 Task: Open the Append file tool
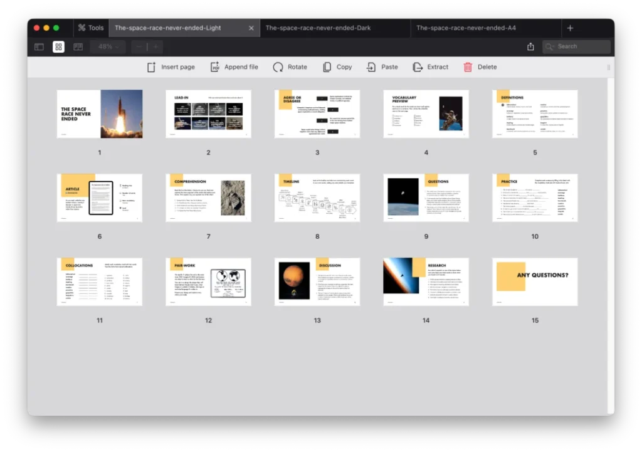(234, 66)
